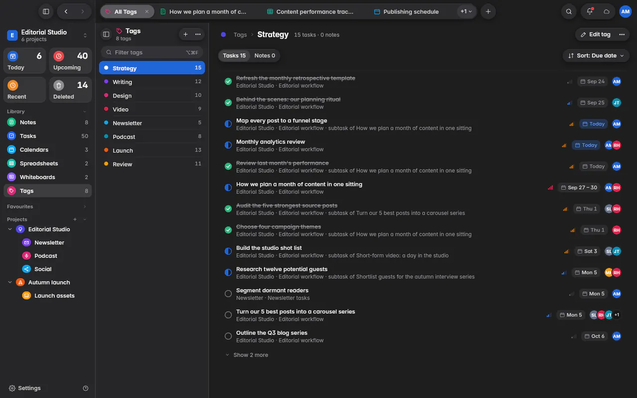Open the notifications bell
This screenshot has height=398, width=637.
(590, 11)
